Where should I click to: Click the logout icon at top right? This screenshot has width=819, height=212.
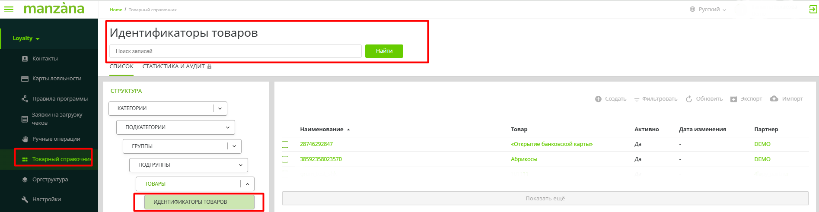click(813, 9)
